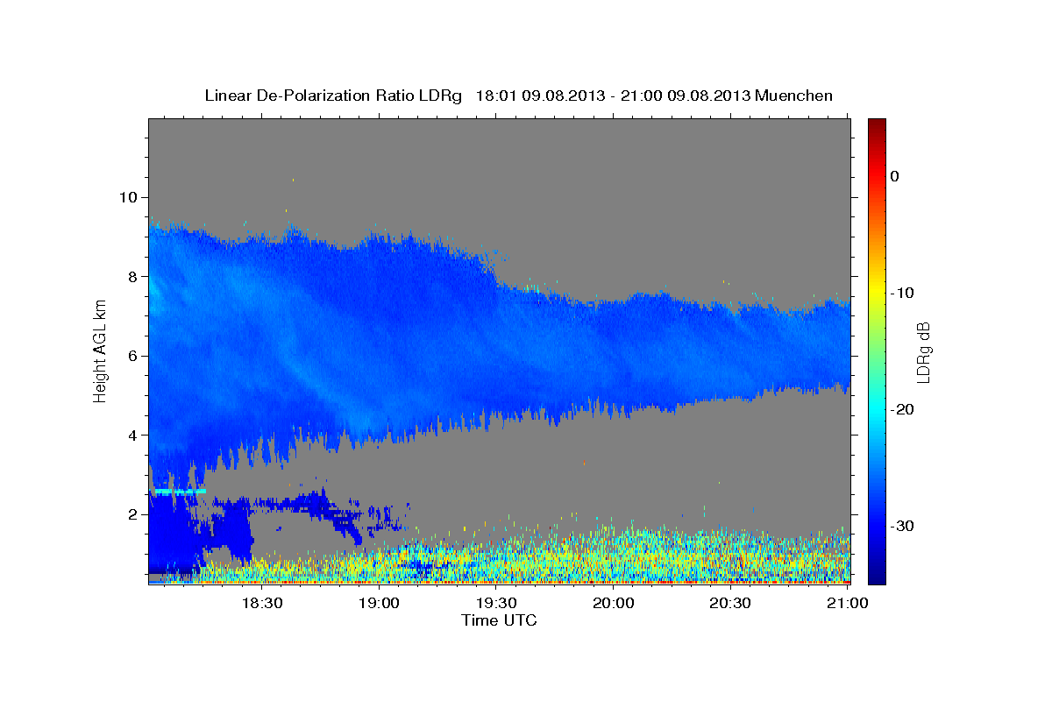Click the colorbar tick label '-10'

pos(902,293)
